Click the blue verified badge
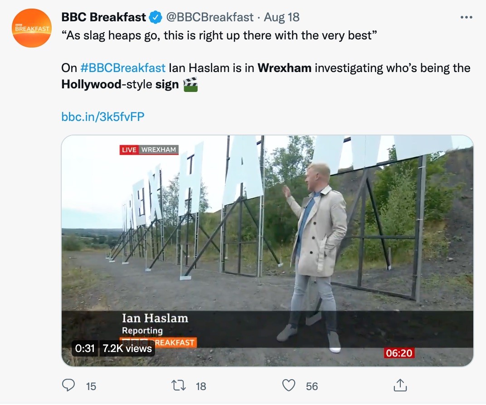This screenshot has width=486, height=405. coord(156,18)
